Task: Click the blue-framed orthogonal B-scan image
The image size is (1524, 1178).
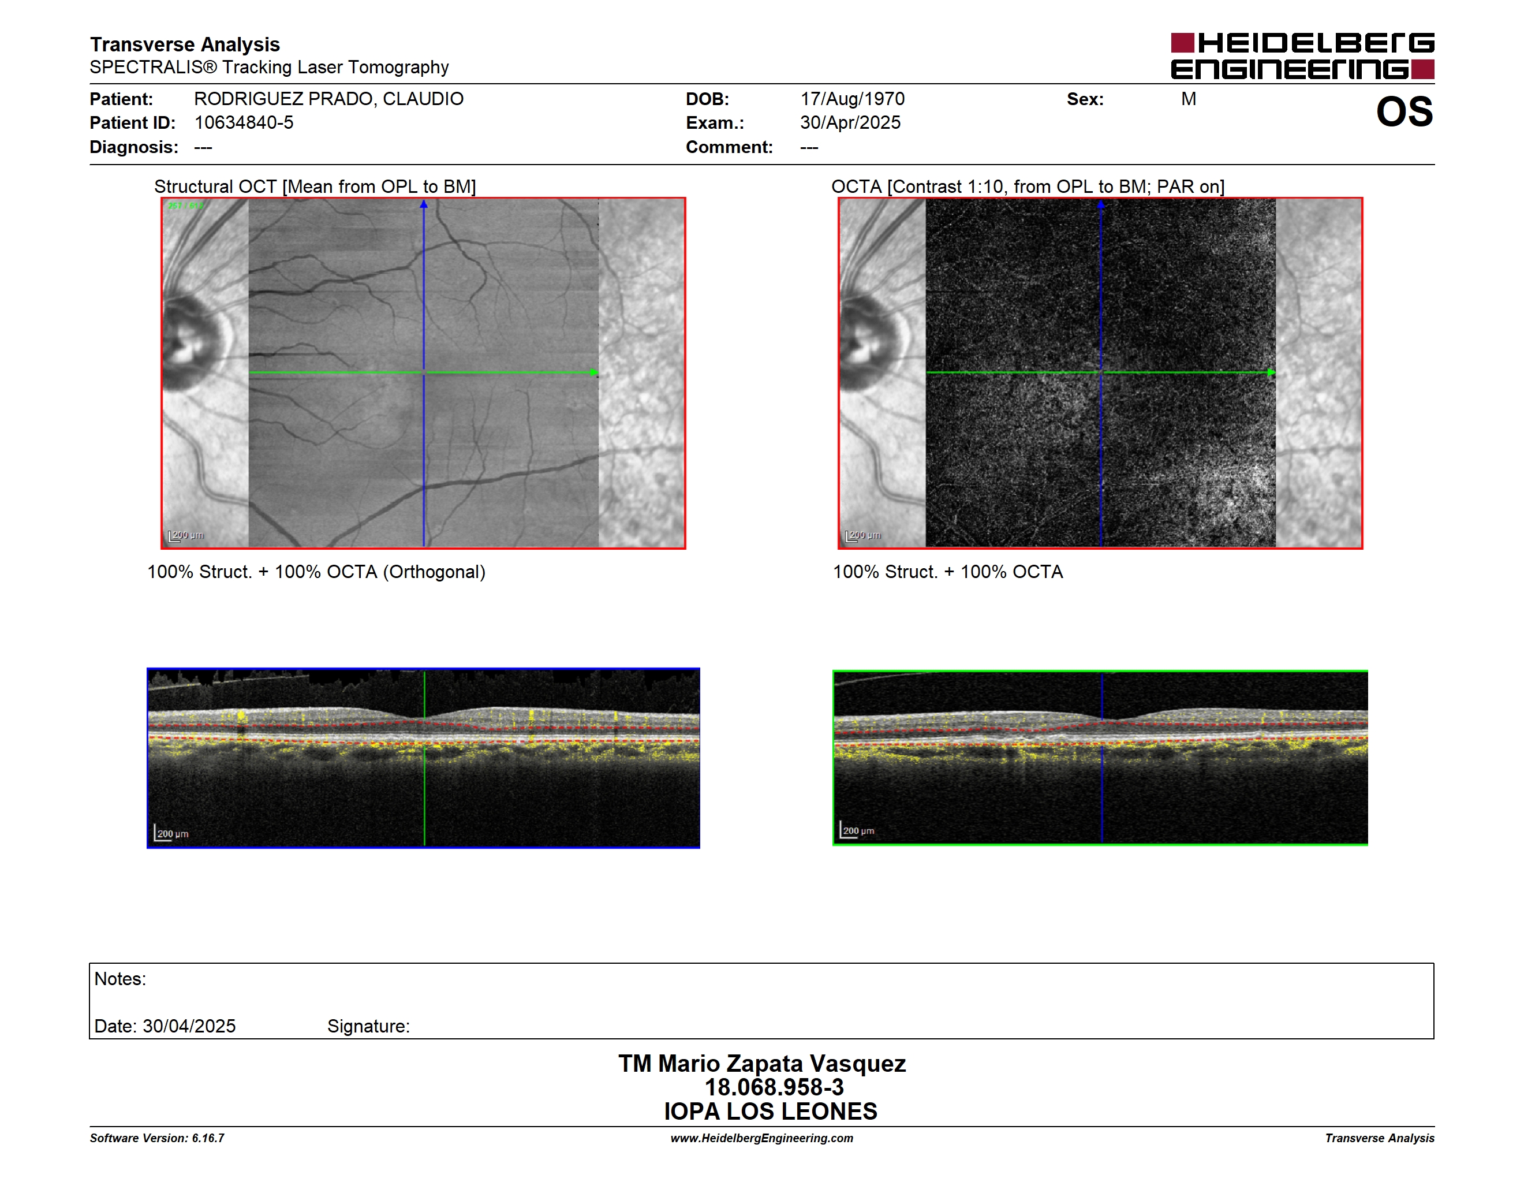Action: click(x=424, y=758)
